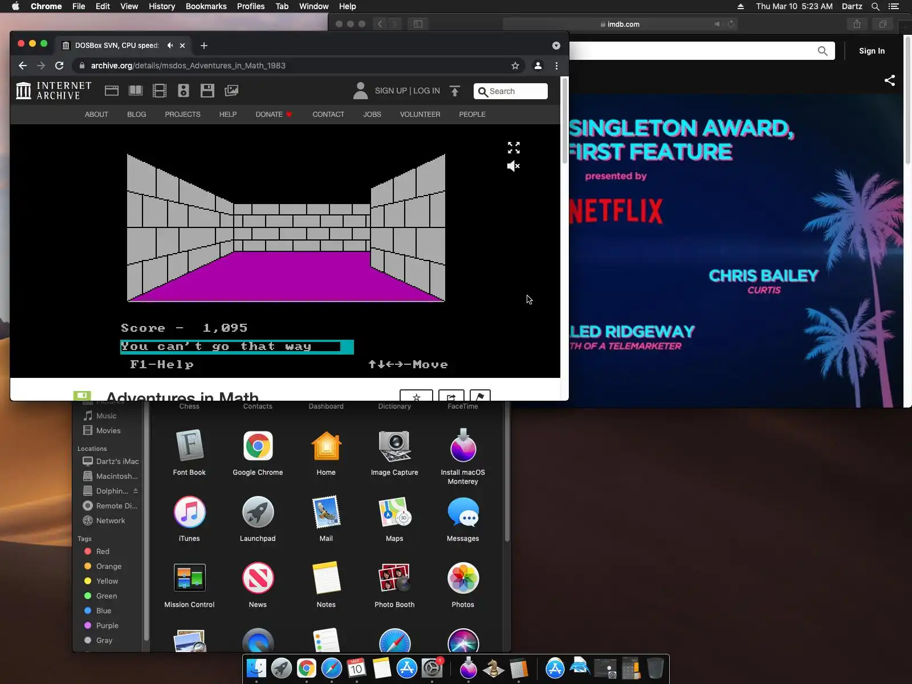
Task: Open the Apple menu
Action: click(x=15, y=6)
